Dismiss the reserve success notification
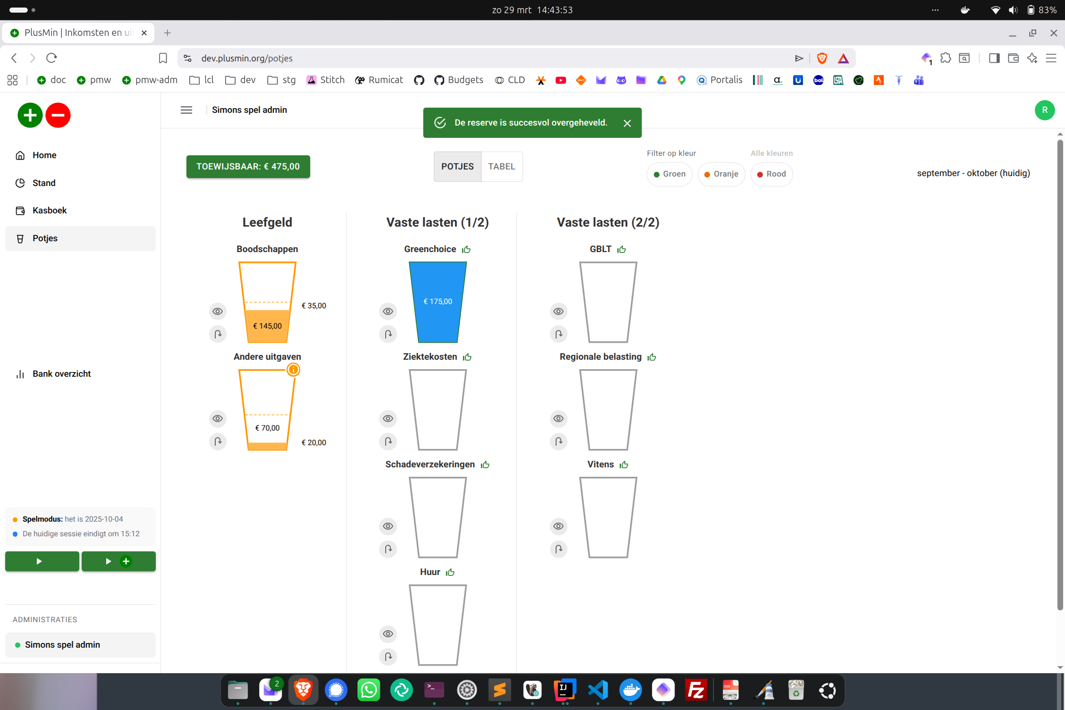 click(627, 123)
